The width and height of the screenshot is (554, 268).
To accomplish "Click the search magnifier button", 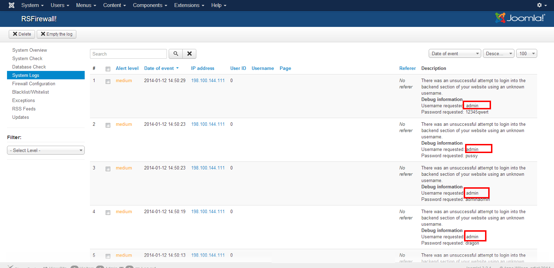I will 176,54.
